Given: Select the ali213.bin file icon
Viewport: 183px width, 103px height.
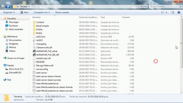Looking at the screenshot, I should (34, 37).
